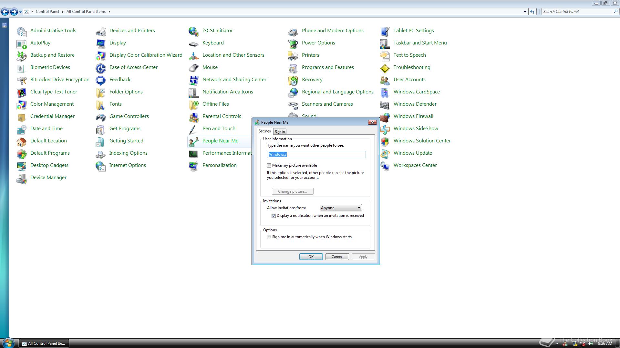The image size is (620, 348).
Task: Expand the All Control Panel Items breadcrumb arrow
Action: [x=109, y=12]
